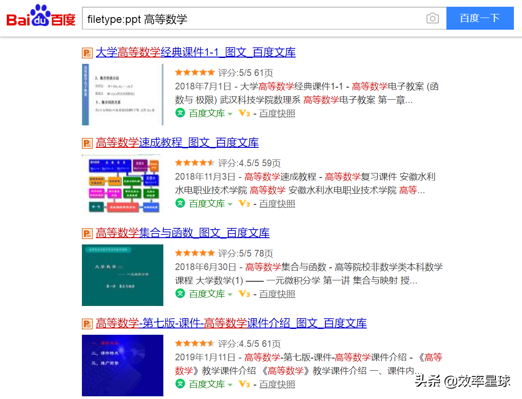Click V3 badge in 2019年1月11日 result
Viewport: 522px width, 399px height.
pyautogui.click(x=244, y=384)
